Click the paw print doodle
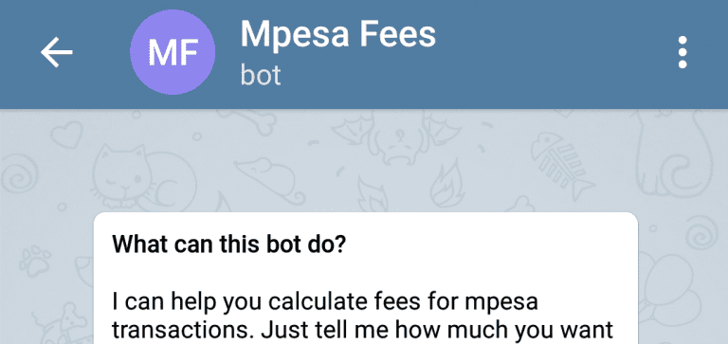 pyautogui.click(x=35, y=261)
